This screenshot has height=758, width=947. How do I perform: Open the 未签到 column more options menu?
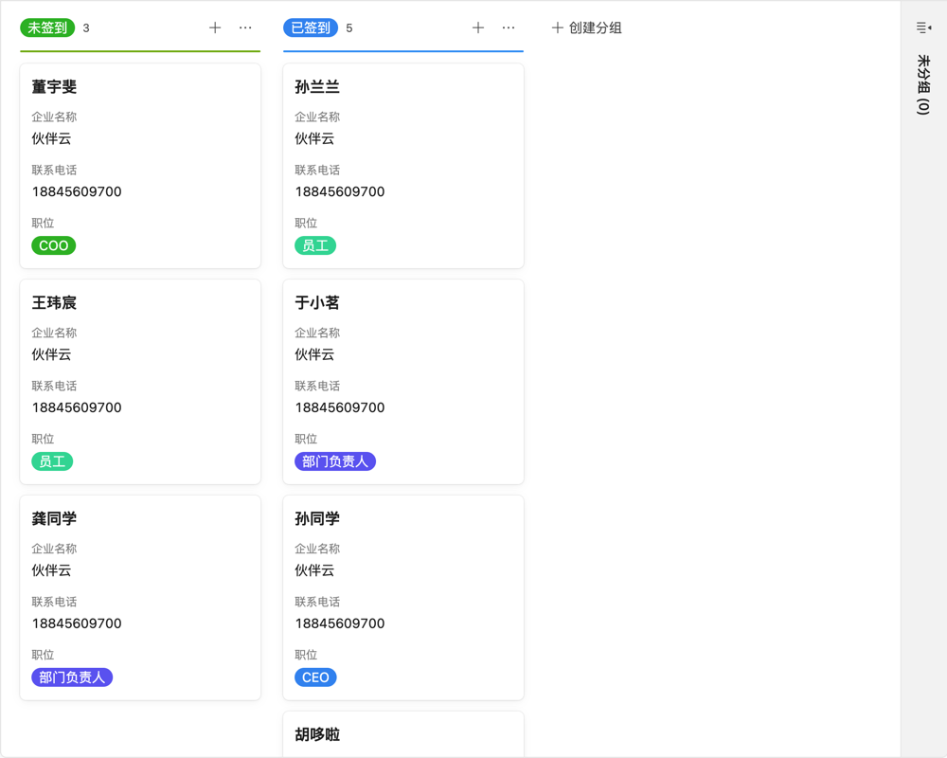pos(246,27)
